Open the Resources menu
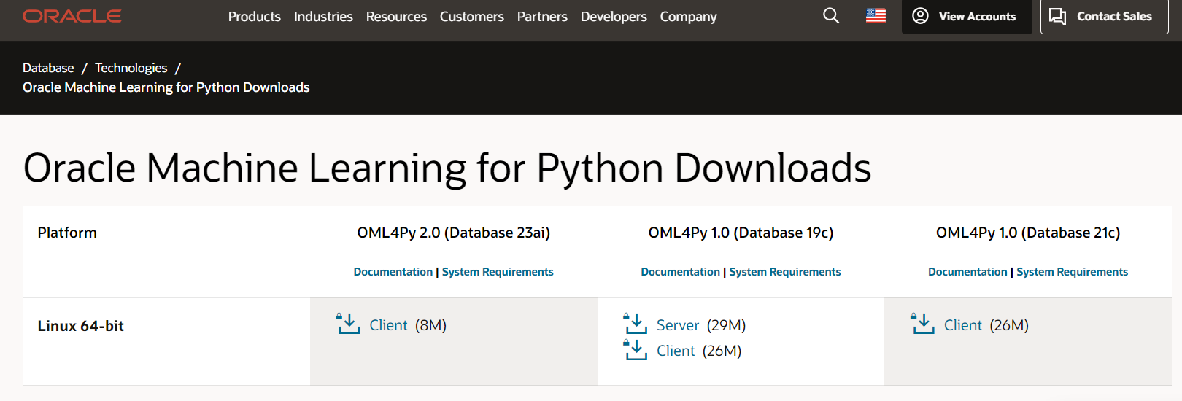Viewport: 1182px width, 401px height. click(x=396, y=17)
